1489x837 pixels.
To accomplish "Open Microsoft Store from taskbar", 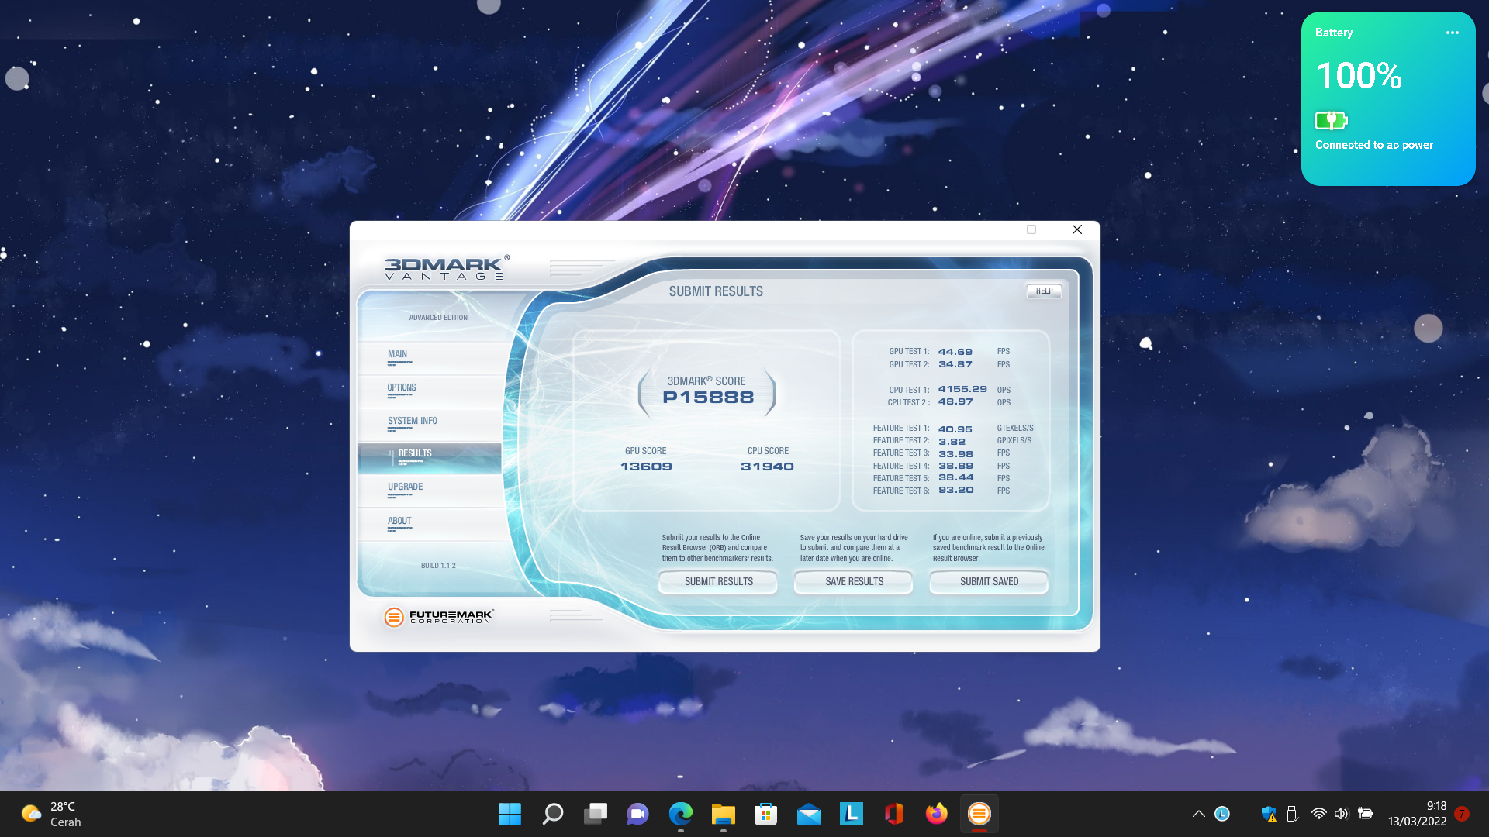I will [x=765, y=814].
